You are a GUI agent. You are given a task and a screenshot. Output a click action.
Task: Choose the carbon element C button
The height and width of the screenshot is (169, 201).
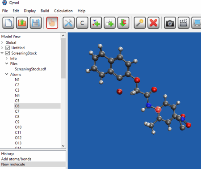point(82,23)
